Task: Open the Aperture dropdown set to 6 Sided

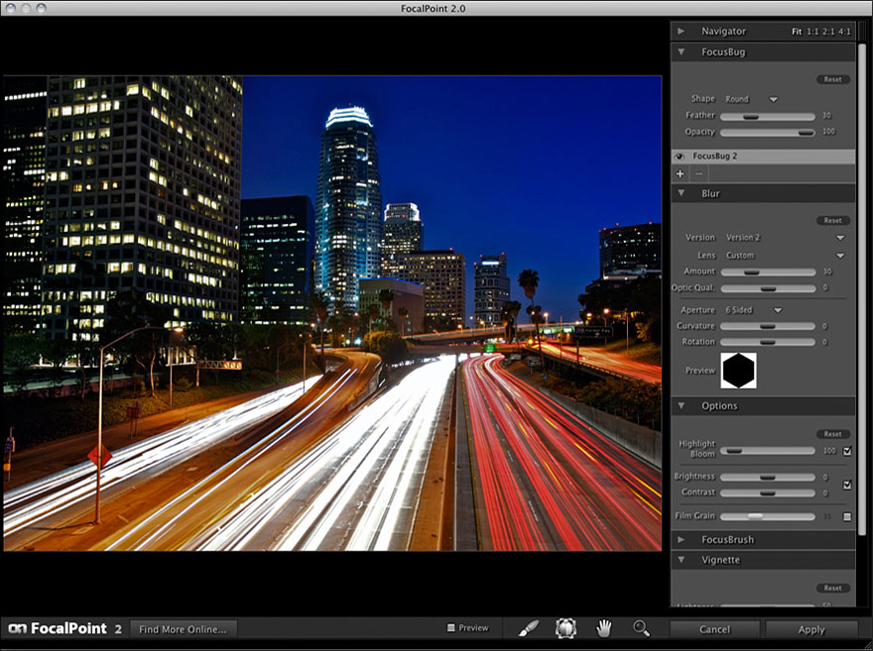Action: [x=753, y=310]
